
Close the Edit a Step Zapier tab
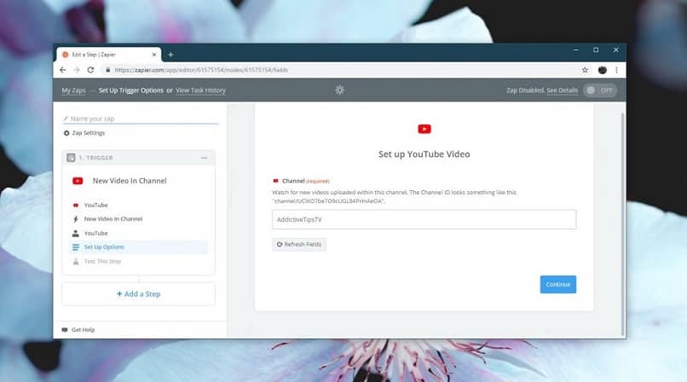[x=154, y=55]
